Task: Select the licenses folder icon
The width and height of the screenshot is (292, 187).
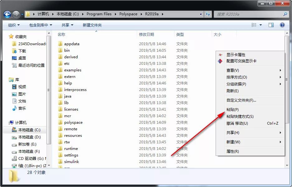Action: (x=60, y=109)
